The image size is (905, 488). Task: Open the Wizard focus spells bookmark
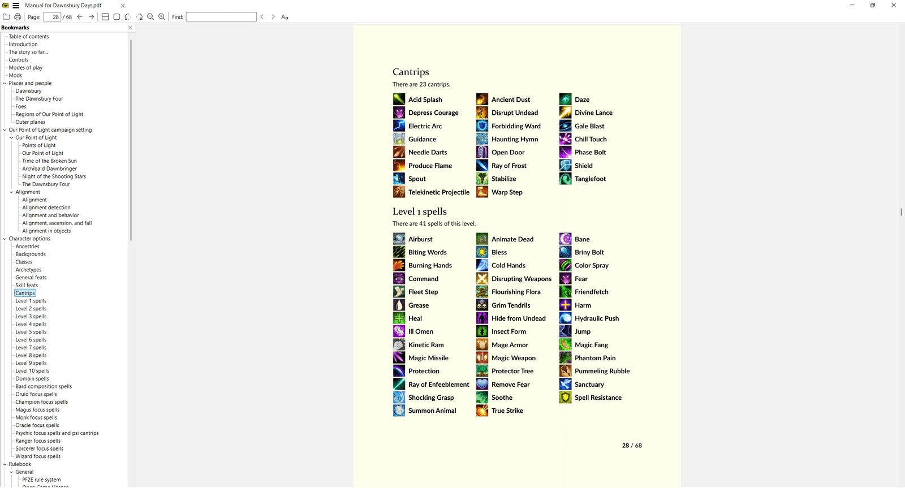coord(38,456)
